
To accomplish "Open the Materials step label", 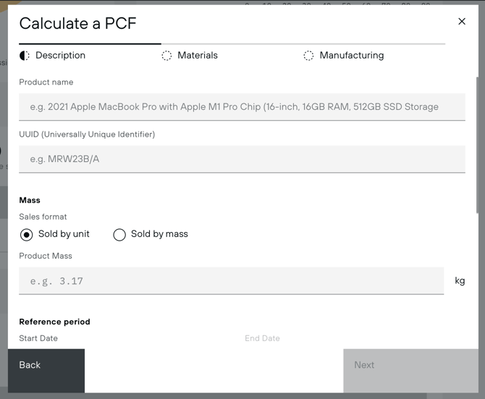I will coord(198,56).
